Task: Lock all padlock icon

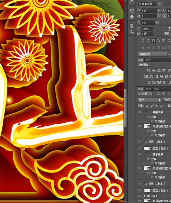Action: coord(161,106)
